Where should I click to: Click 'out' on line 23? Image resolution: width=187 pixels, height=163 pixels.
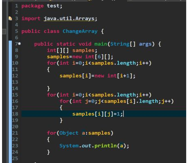click(86, 146)
